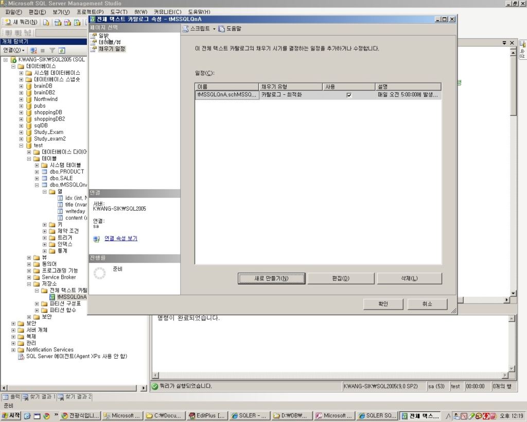Screen dimensions: 527x422
Task: Select the SQL Server 에이전트 node
Action: tap(77, 357)
